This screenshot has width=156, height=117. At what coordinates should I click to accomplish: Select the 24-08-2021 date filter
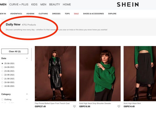2,67
